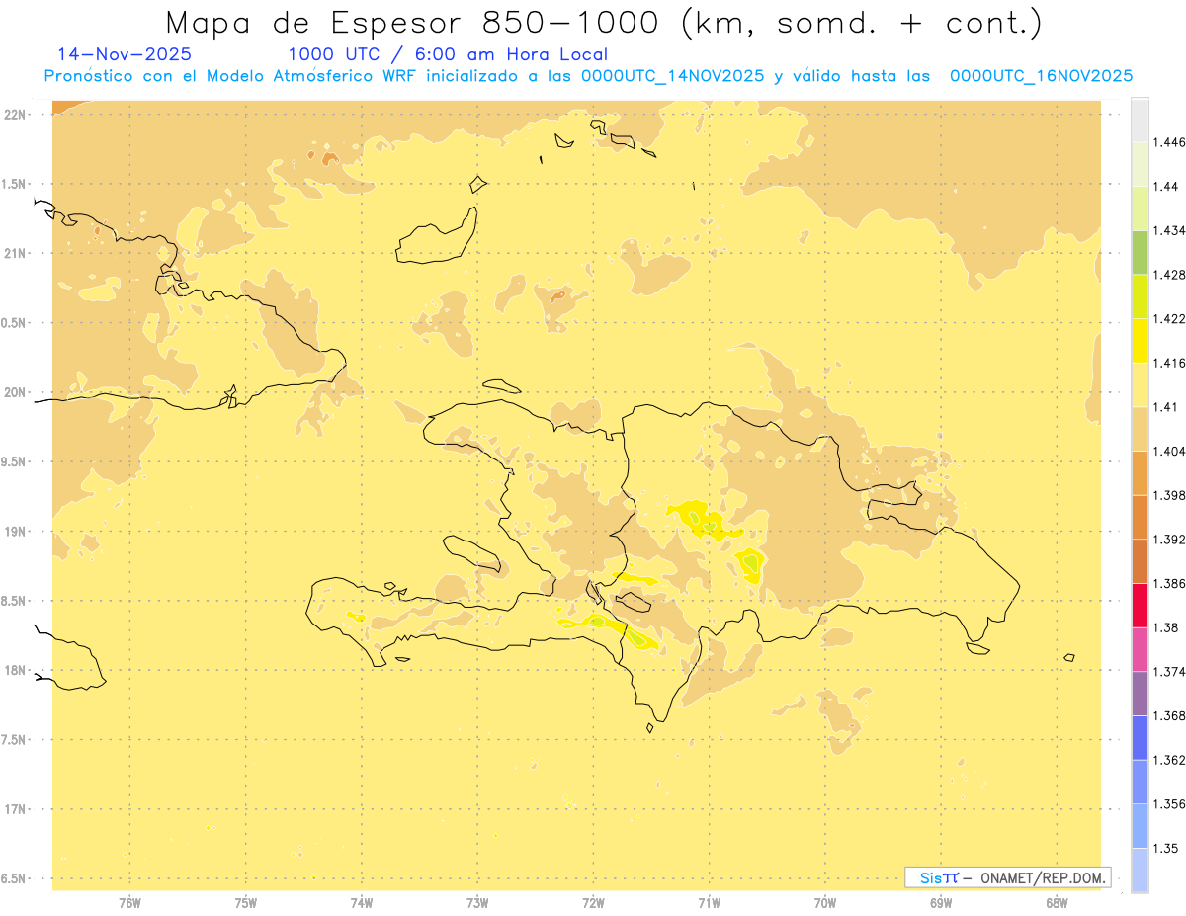This screenshot has height=916, width=1186.
Task: Click the 69W longitude axis label
Action: pos(941,903)
